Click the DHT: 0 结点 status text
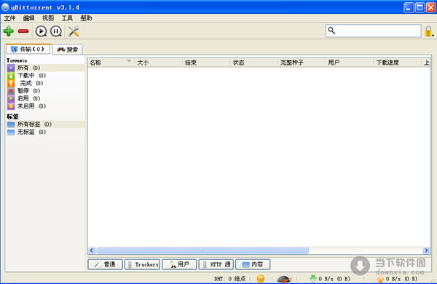The width and height of the screenshot is (437, 284). click(229, 279)
